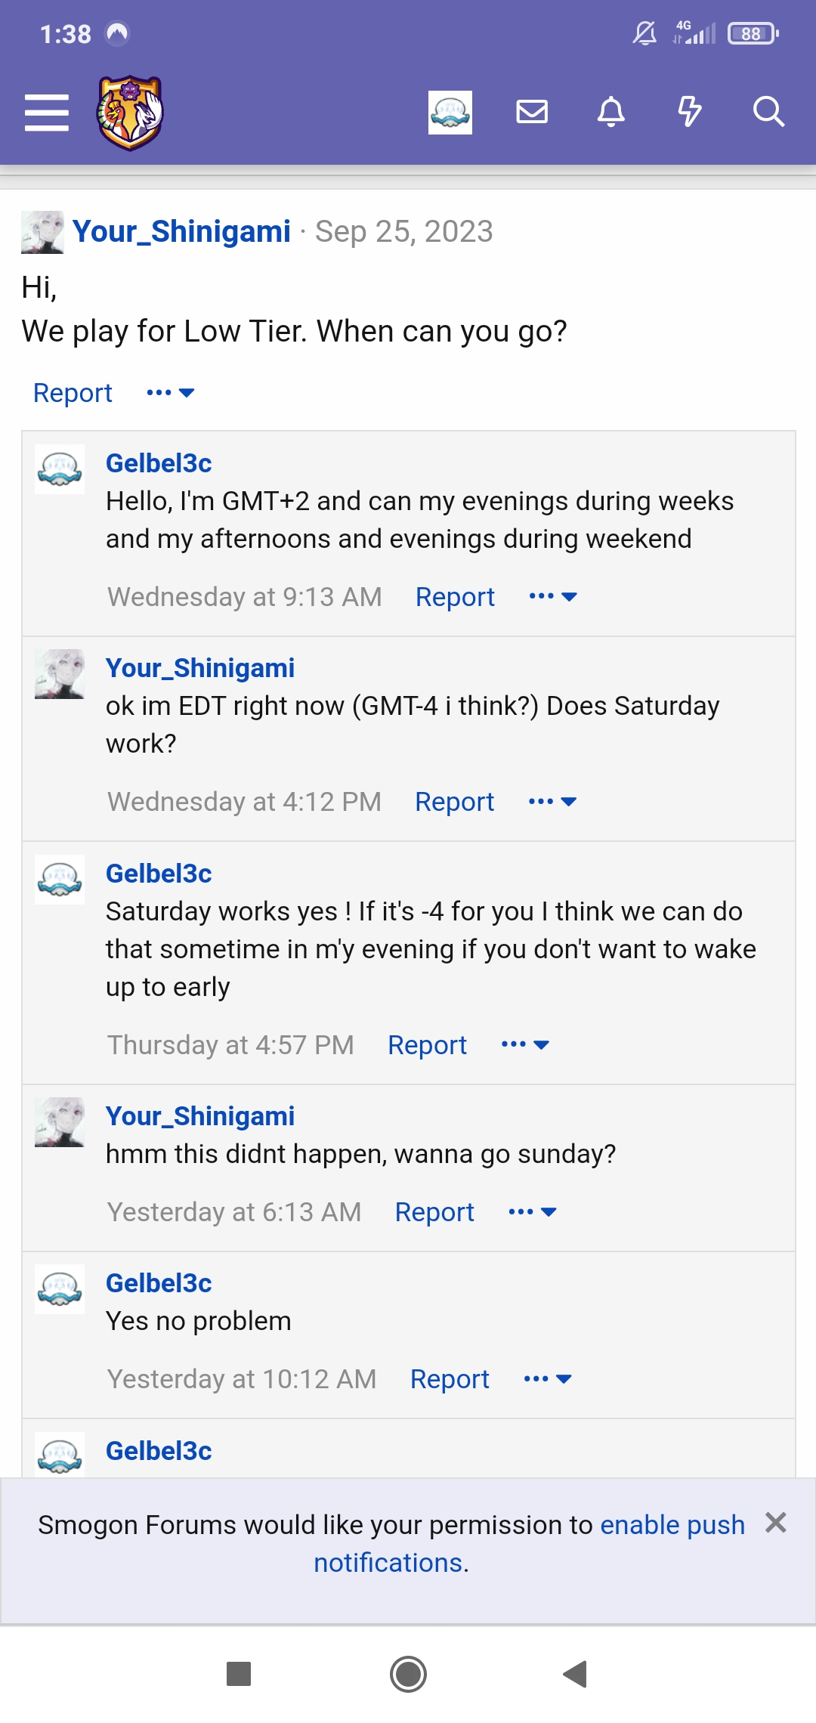816x1723 pixels.
Task: Open Your_Shinigami's profile name link
Action: 182,231
